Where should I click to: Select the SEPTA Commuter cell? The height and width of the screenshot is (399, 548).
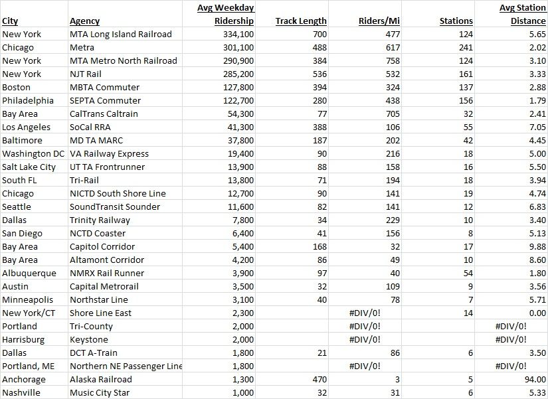pos(105,100)
